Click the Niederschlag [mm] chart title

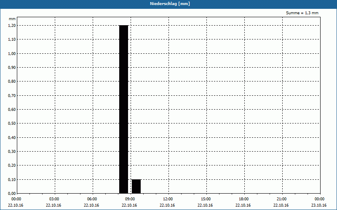pyautogui.click(x=170, y=4)
